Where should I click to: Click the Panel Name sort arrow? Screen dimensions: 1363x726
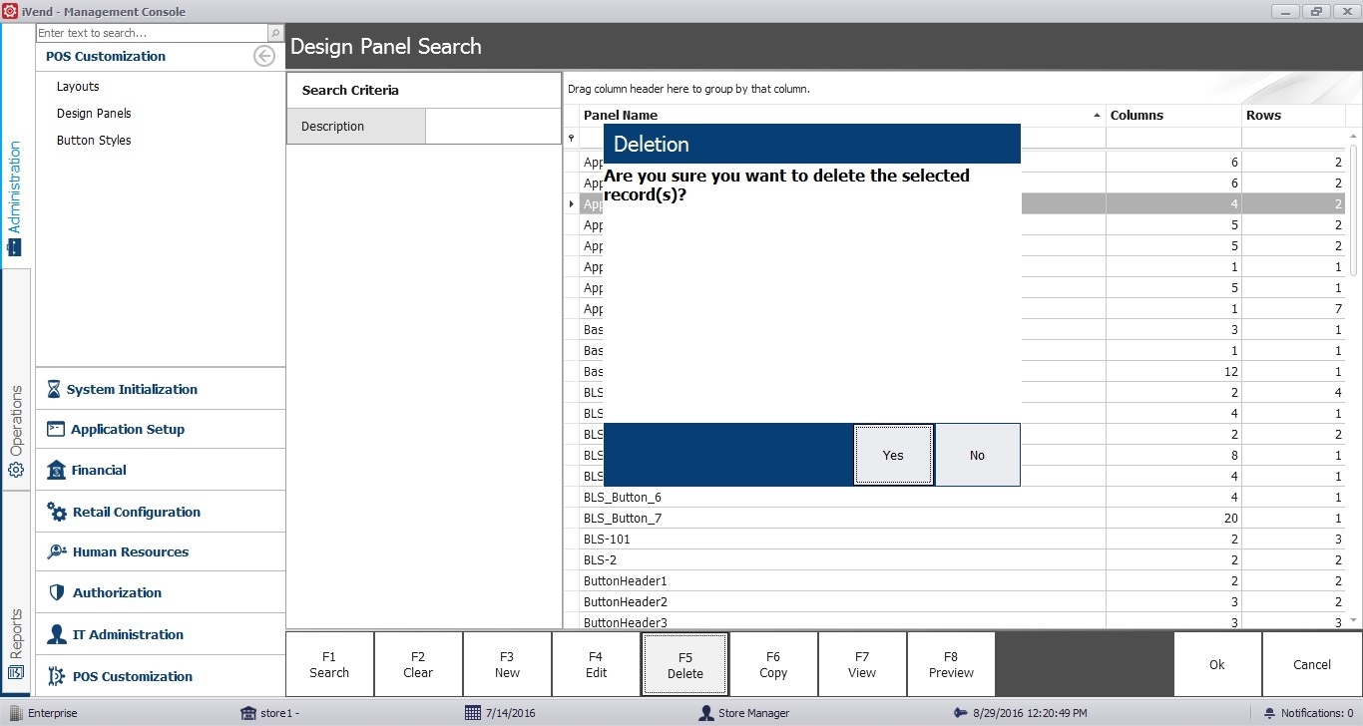(1097, 116)
